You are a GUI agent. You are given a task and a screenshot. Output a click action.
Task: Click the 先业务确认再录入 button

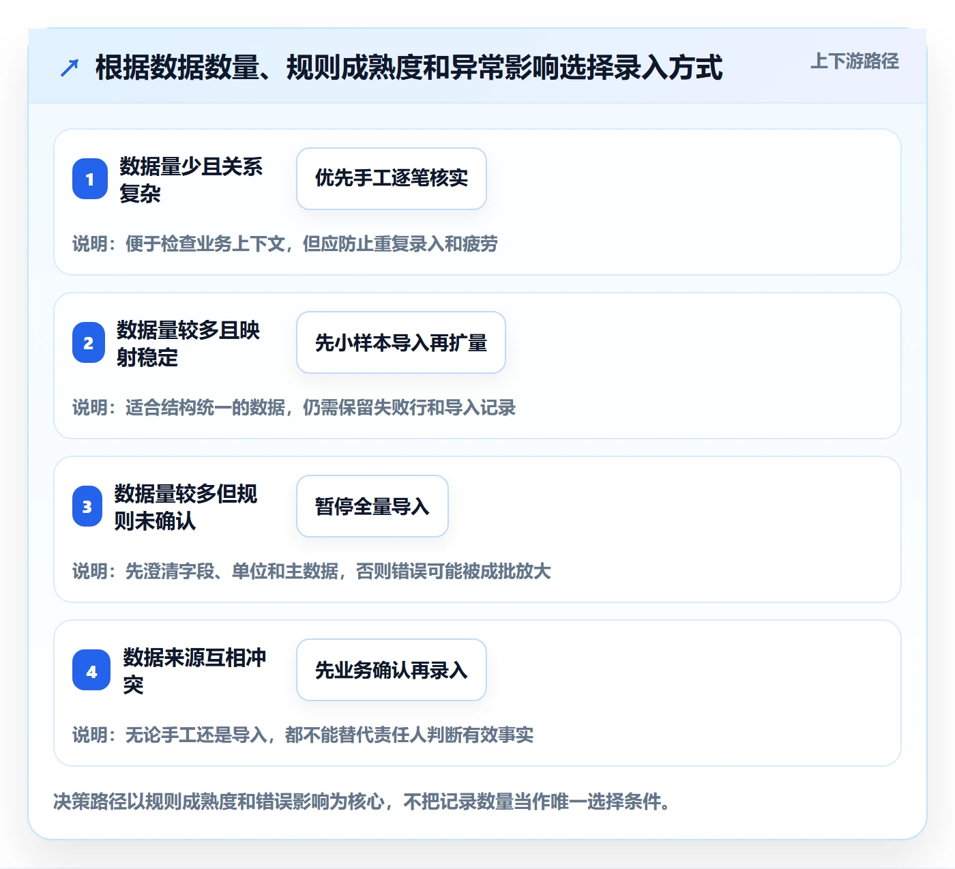(x=392, y=670)
